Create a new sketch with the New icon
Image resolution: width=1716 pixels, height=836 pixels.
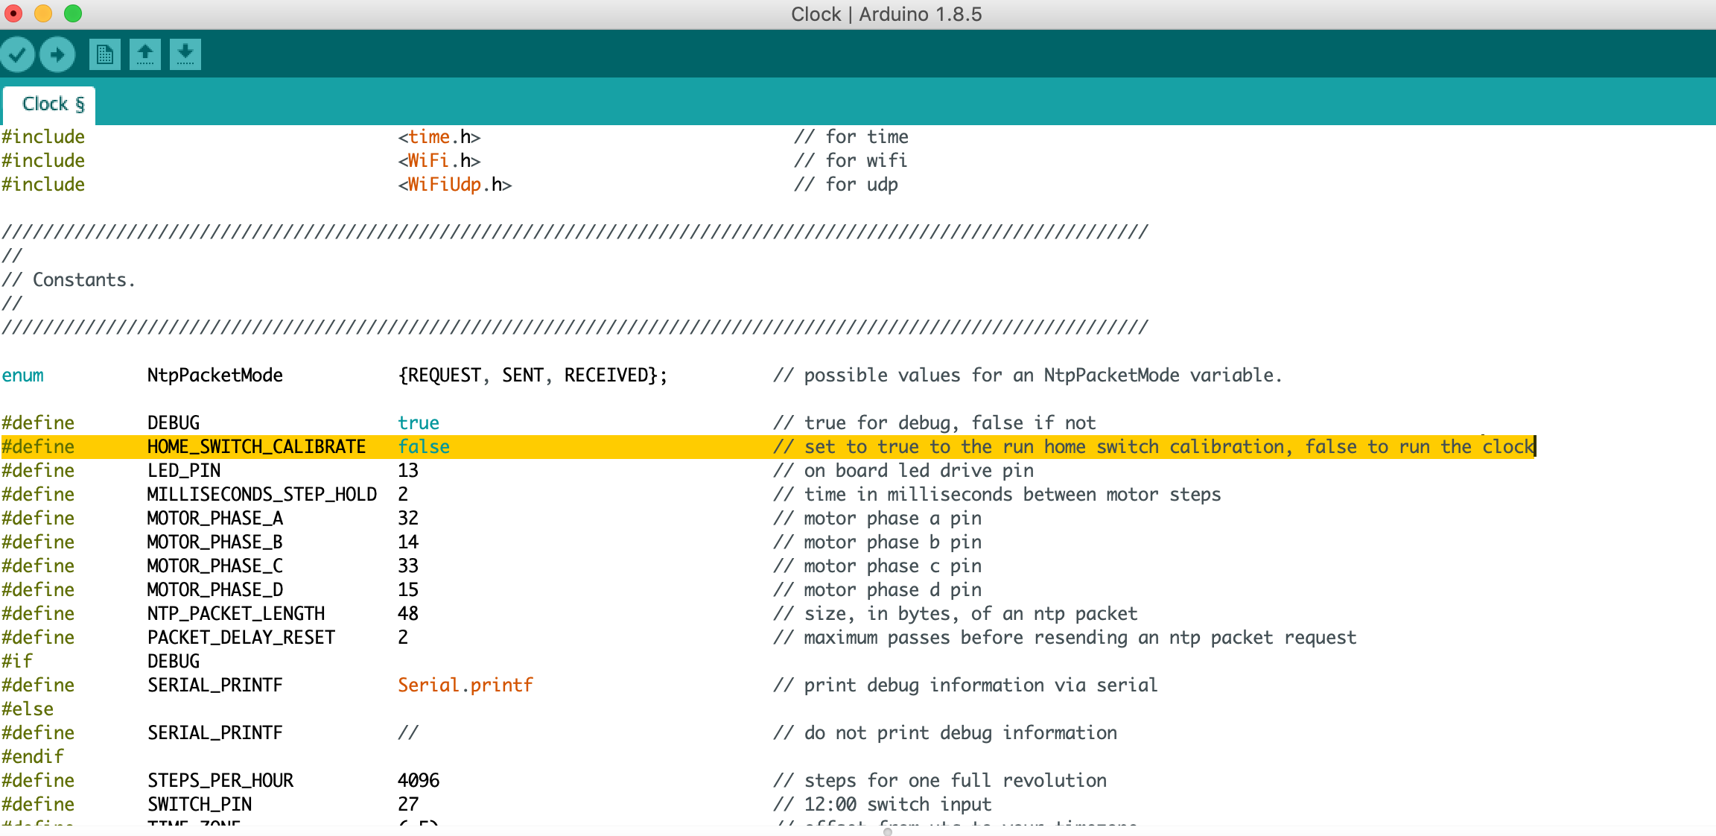point(105,54)
